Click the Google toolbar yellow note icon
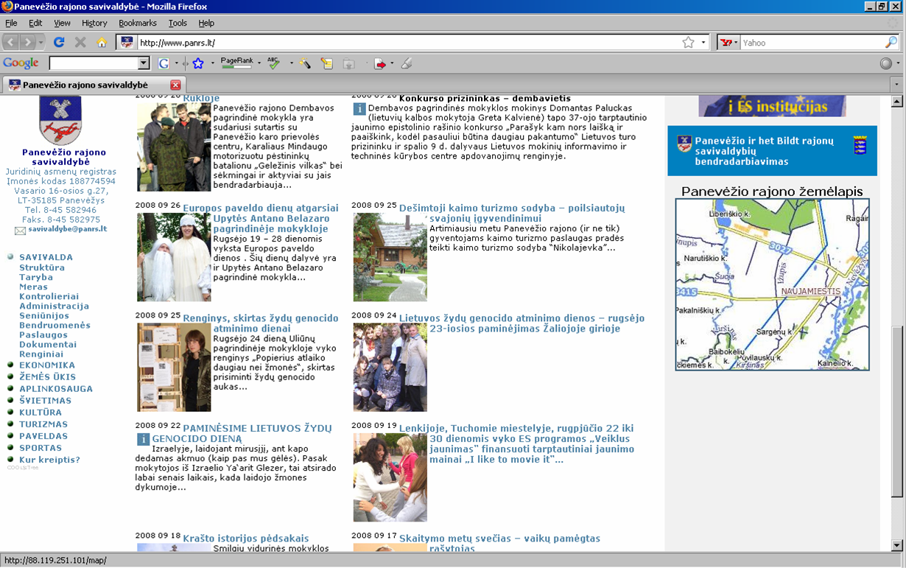This screenshot has height=568, width=906. (x=327, y=64)
